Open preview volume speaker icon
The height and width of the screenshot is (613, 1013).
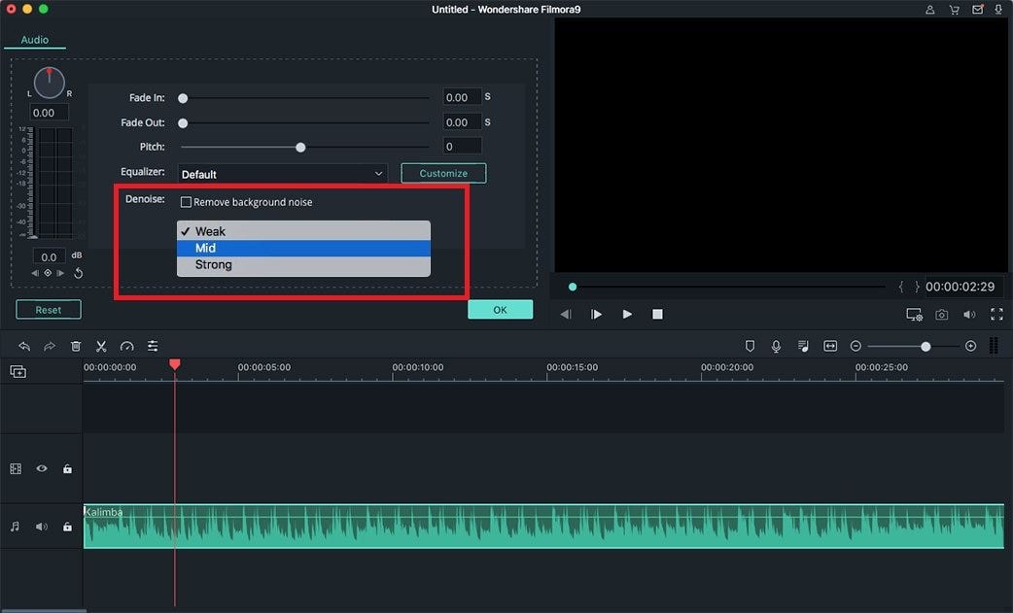pos(969,315)
